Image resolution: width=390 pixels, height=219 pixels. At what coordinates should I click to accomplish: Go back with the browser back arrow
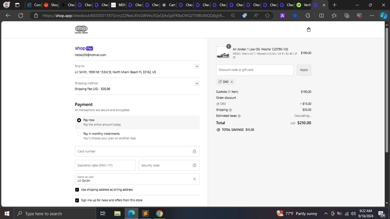(x=8, y=16)
